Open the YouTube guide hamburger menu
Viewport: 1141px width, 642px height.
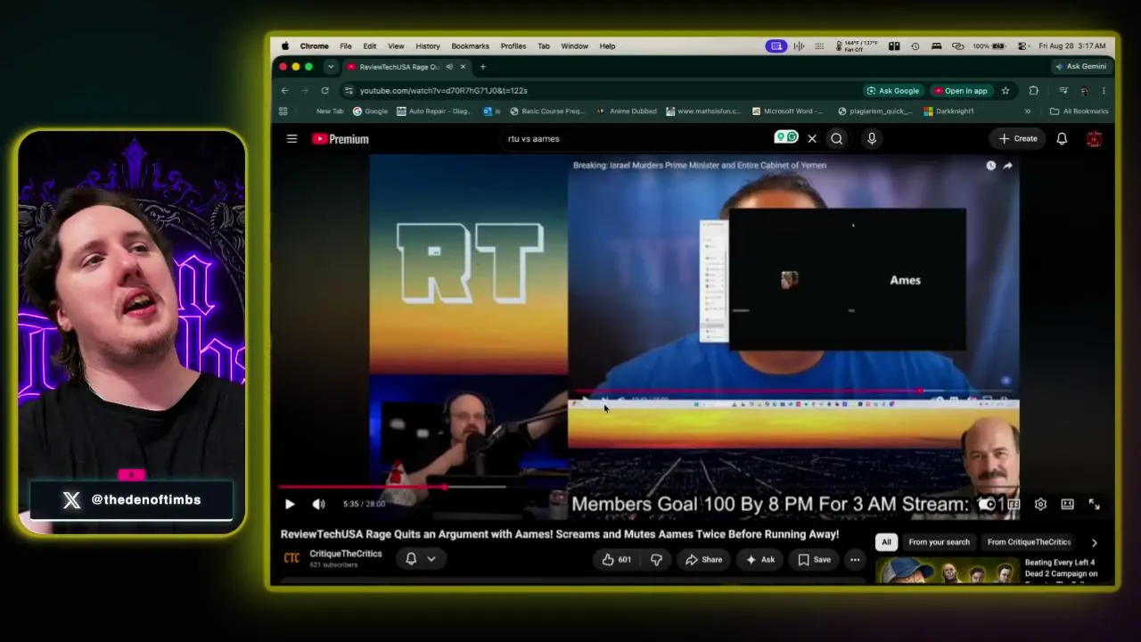click(x=291, y=138)
